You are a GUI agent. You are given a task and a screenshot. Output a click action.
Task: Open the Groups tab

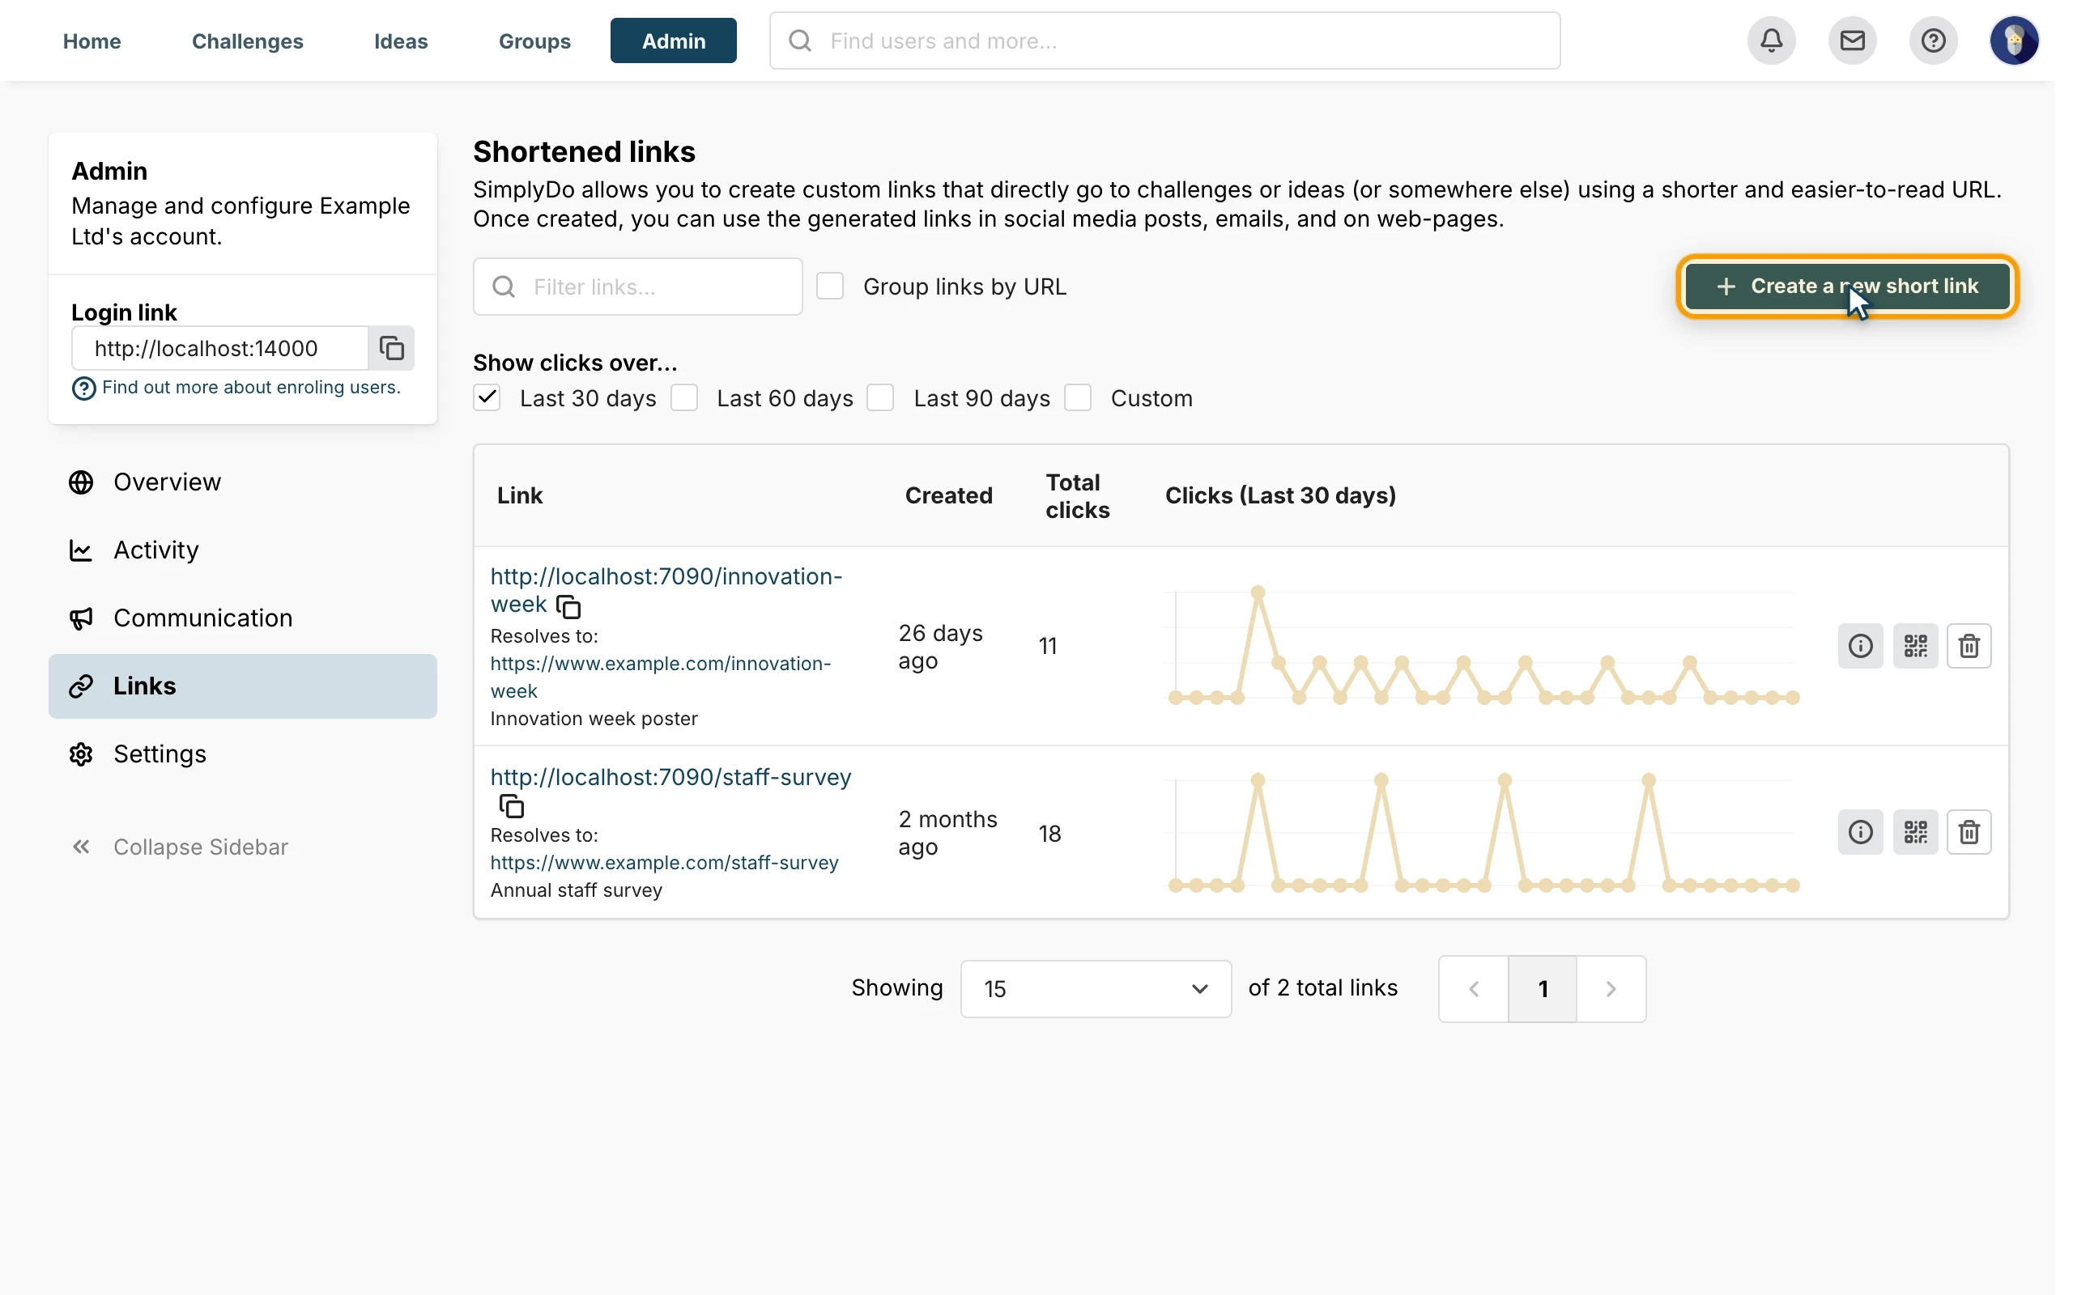click(x=534, y=40)
